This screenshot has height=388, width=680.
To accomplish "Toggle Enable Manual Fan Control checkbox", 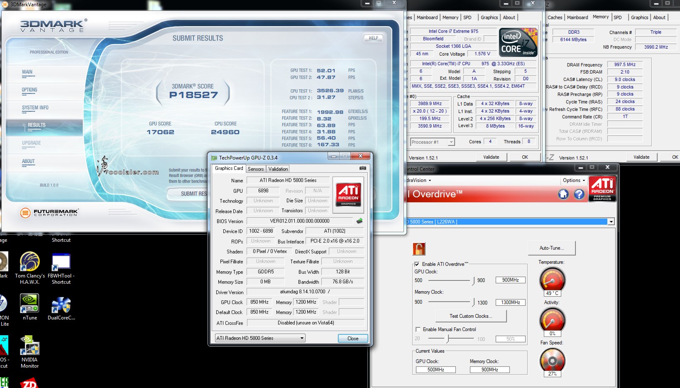I will (x=418, y=329).
